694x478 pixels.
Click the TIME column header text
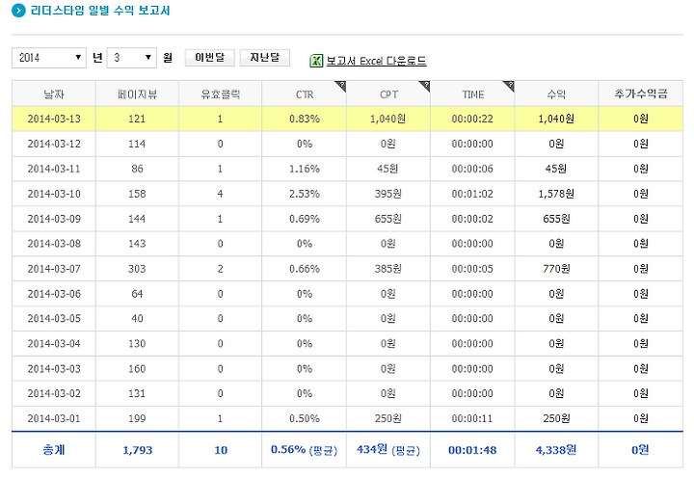(472, 94)
